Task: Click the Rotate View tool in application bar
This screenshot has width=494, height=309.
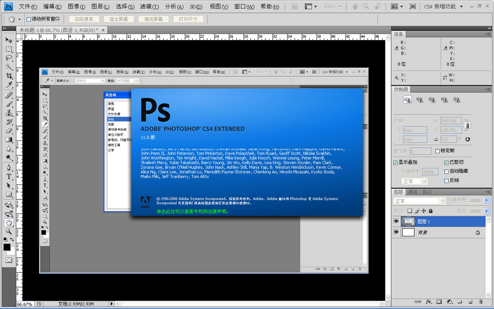Action: (x=377, y=6)
